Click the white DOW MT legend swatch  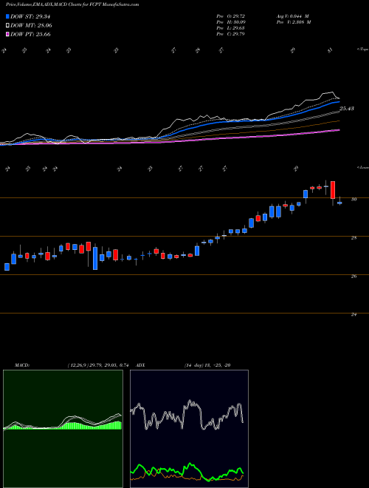coord(7,26)
